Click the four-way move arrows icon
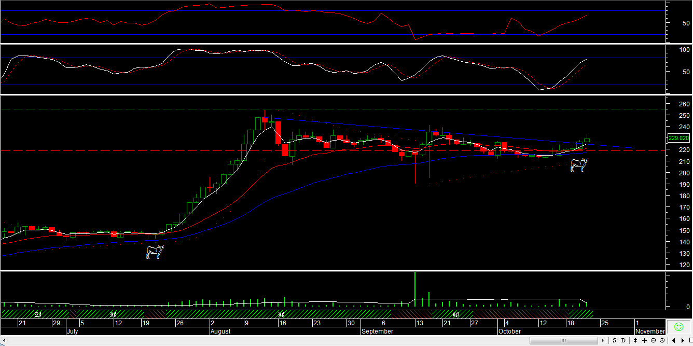This screenshot has width=693, height=346. (x=644, y=340)
